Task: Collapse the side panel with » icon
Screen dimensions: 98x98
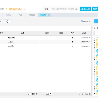Action: click(94, 28)
